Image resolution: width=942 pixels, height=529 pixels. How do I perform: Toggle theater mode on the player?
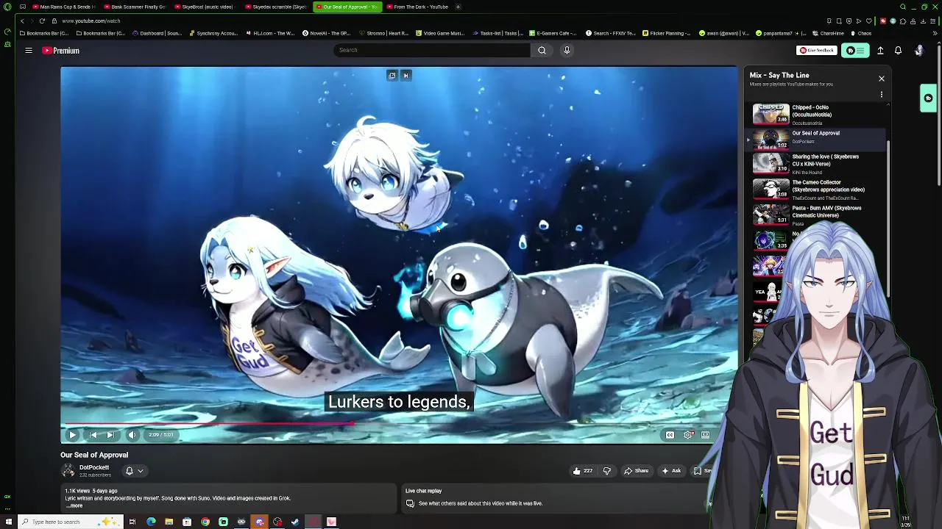[705, 435]
